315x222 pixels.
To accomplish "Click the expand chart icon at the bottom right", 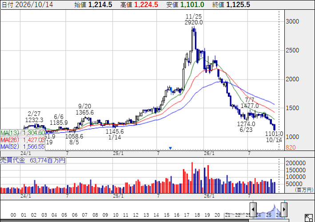I will [309, 218].
